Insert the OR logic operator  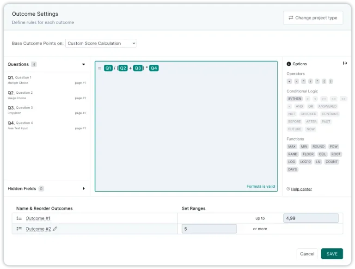[311, 106]
